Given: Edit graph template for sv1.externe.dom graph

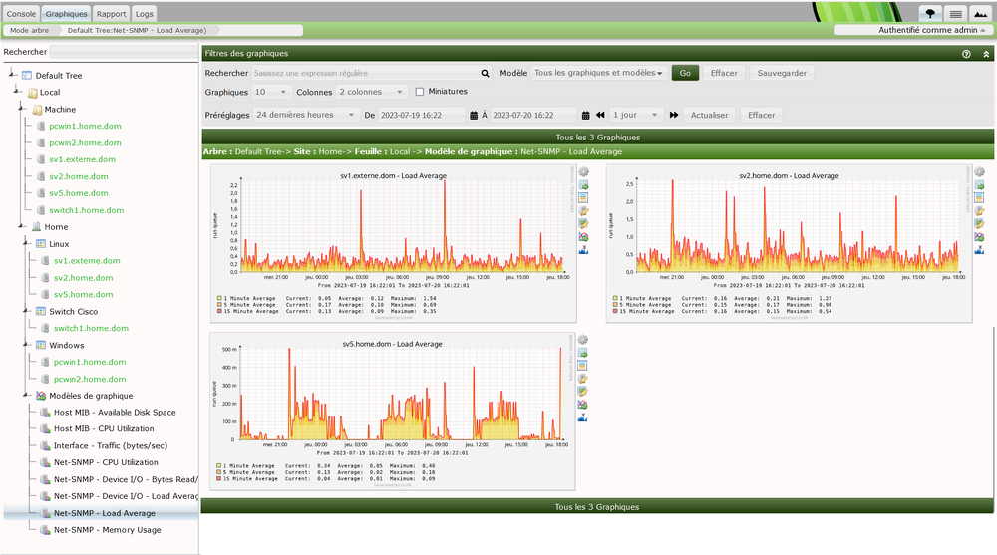Looking at the screenshot, I should pos(583,224).
